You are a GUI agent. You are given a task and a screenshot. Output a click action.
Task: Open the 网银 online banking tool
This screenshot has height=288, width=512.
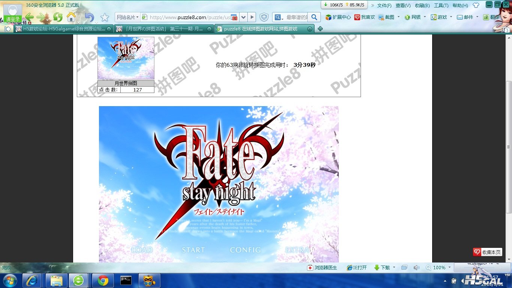pyautogui.click(x=413, y=17)
